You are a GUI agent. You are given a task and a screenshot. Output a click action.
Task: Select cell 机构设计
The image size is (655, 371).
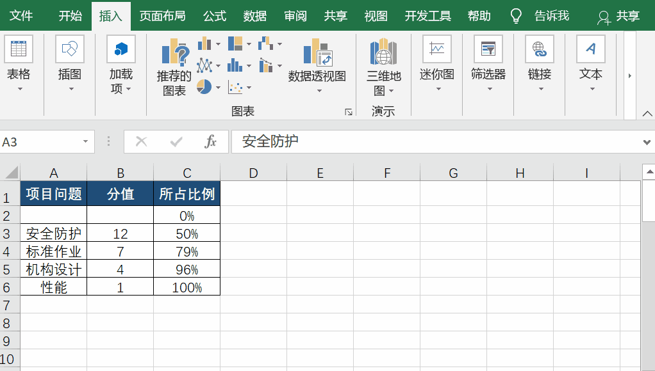[53, 269]
